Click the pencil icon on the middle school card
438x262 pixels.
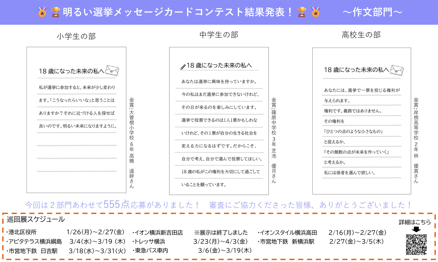point(183,67)
